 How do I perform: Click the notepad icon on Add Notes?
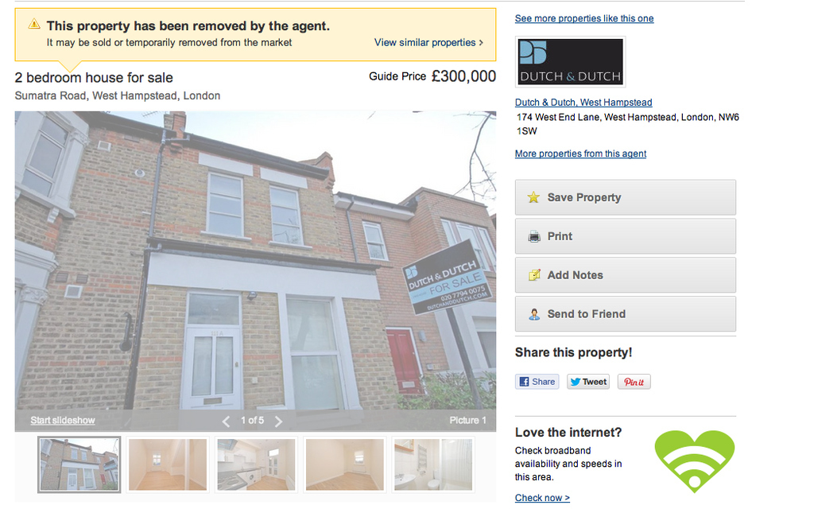[x=533, y=275]
